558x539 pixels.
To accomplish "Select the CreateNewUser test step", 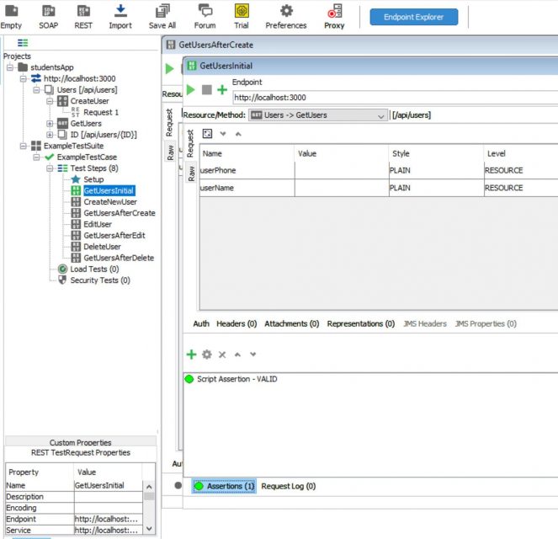I will [x=110, y=202].
